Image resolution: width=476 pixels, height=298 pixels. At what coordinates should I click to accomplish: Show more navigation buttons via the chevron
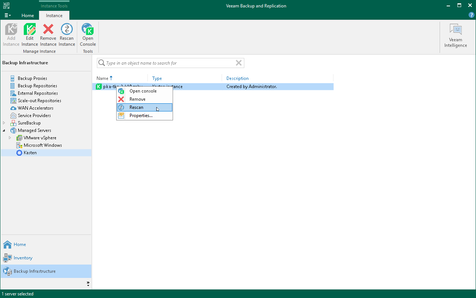click(88, 284)
